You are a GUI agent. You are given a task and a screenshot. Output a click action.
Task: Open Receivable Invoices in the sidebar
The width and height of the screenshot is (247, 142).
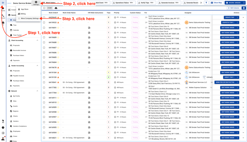[x=20, y=51]
